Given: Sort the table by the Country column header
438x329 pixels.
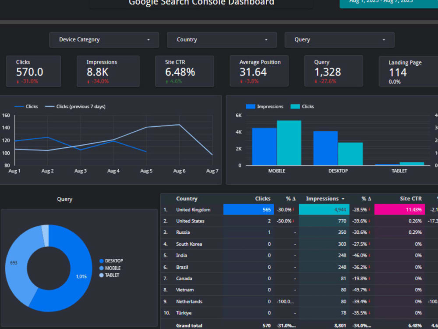Looking at the screenshot, I should point(187,198).
